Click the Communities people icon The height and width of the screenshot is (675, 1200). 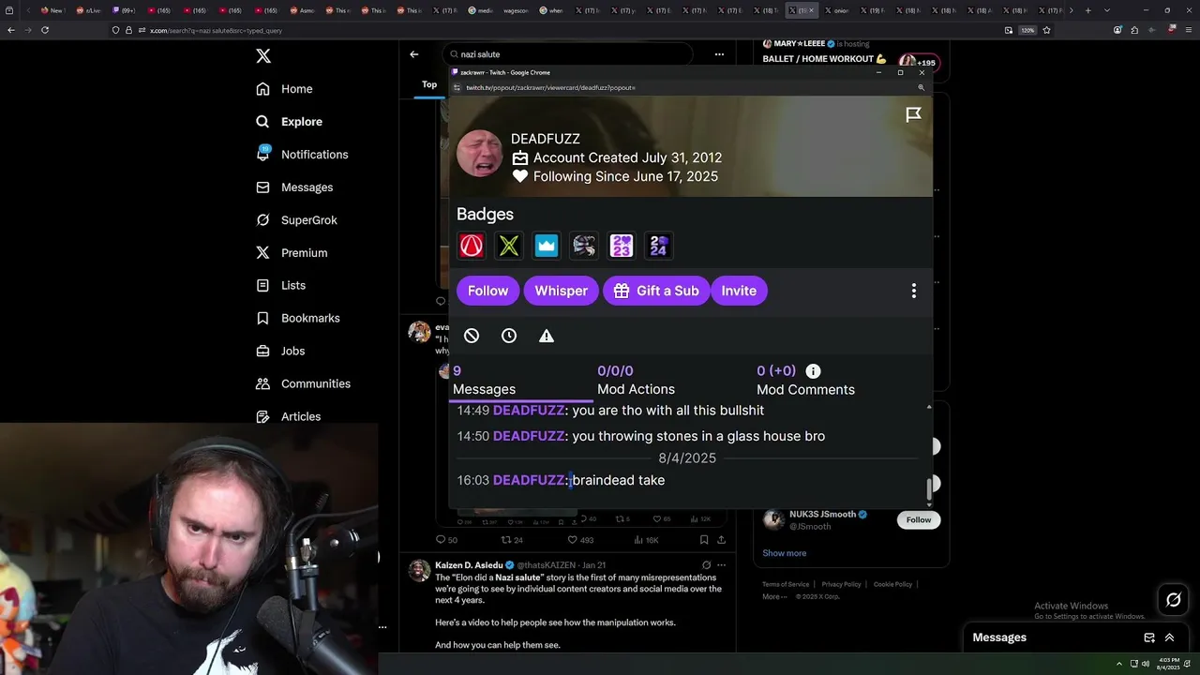point(263,383)
